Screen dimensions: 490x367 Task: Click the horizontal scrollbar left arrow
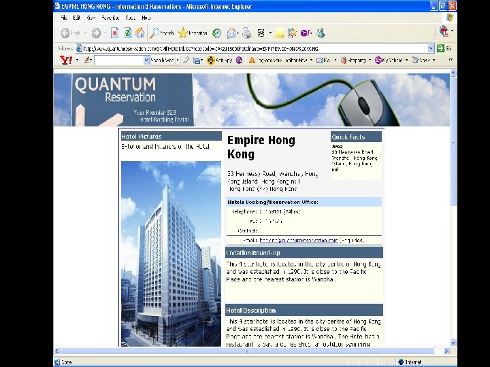pos(57,351)
